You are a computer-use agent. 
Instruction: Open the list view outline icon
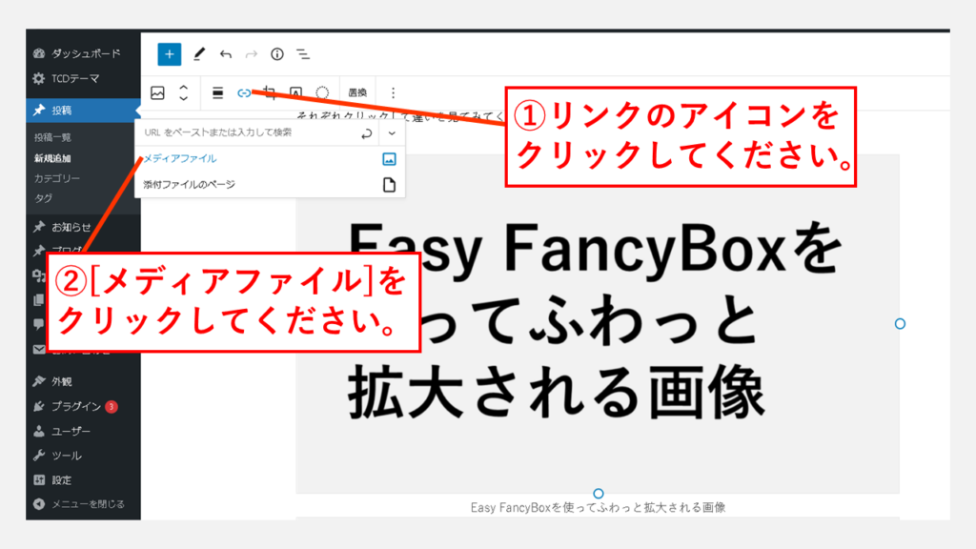tap(302, 54)
